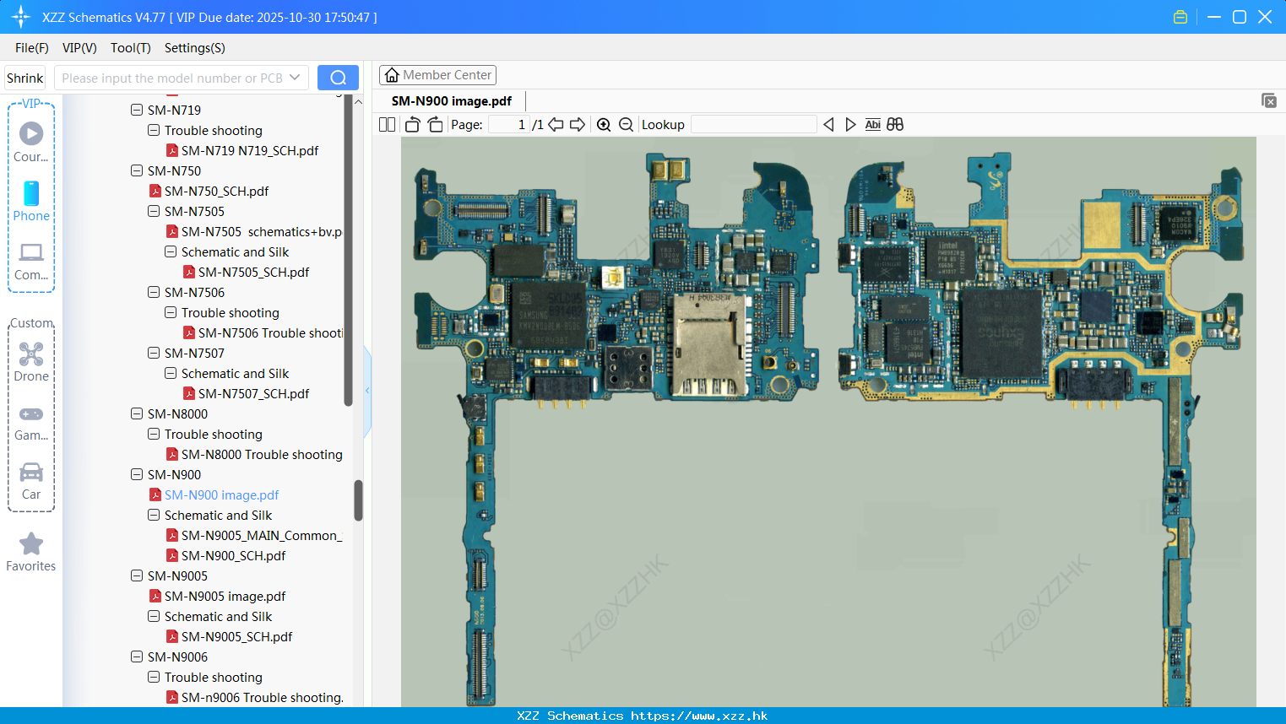Collapse the SM-N750 tree node
The width and height of the screenshot is (1286, 724).
tap(137, 170)
